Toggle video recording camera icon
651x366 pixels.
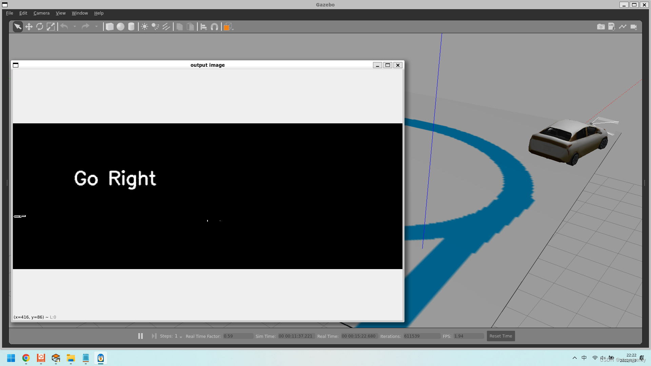pos(633,27)
